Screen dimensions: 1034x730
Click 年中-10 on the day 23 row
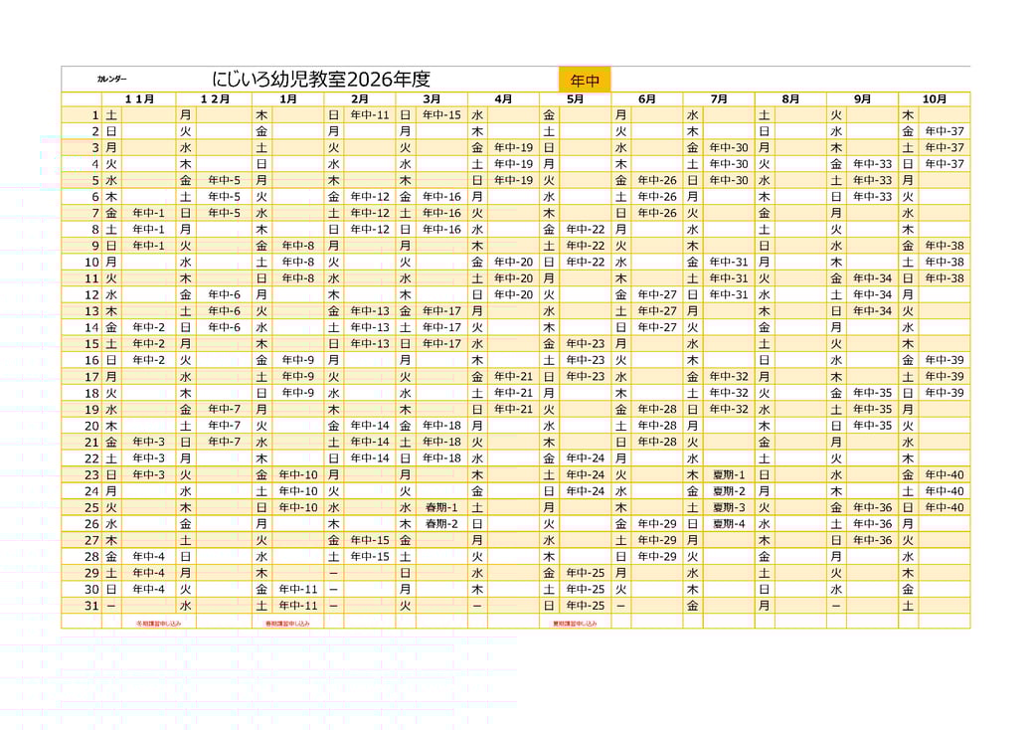tap(298, 474)
